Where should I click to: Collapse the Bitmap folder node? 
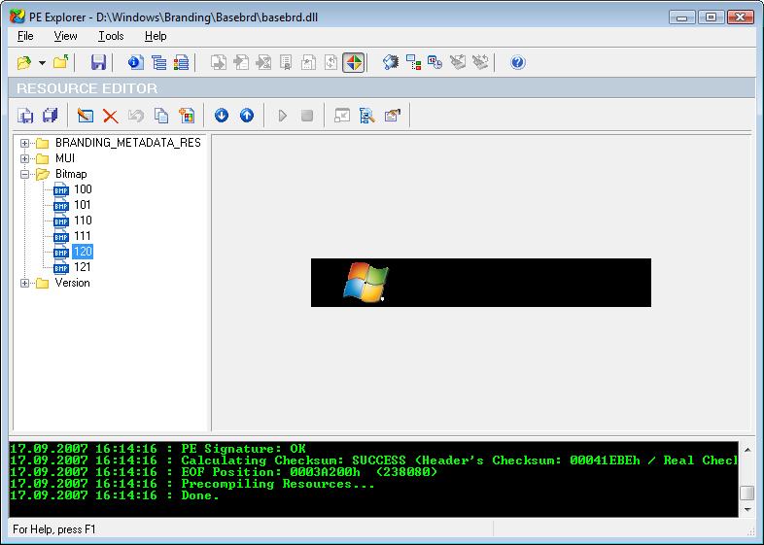click(25, 174)
